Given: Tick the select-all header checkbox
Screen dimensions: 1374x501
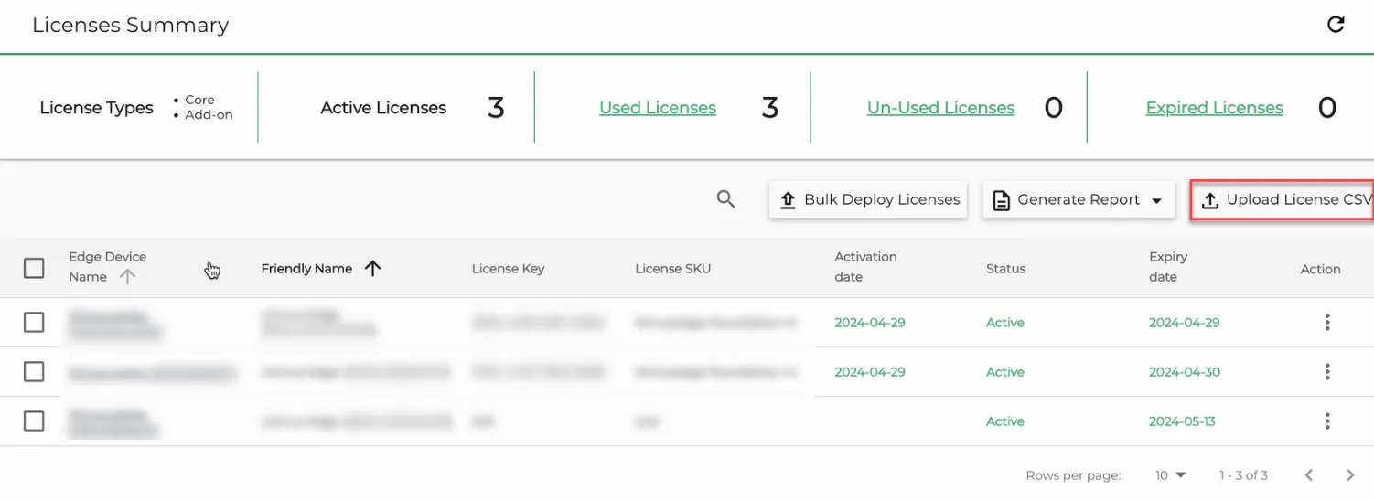Looking at the screenshot, I should tap(34, 268).
